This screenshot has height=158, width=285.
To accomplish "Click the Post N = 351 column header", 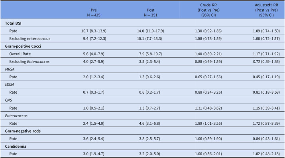I will click(151, 12).
